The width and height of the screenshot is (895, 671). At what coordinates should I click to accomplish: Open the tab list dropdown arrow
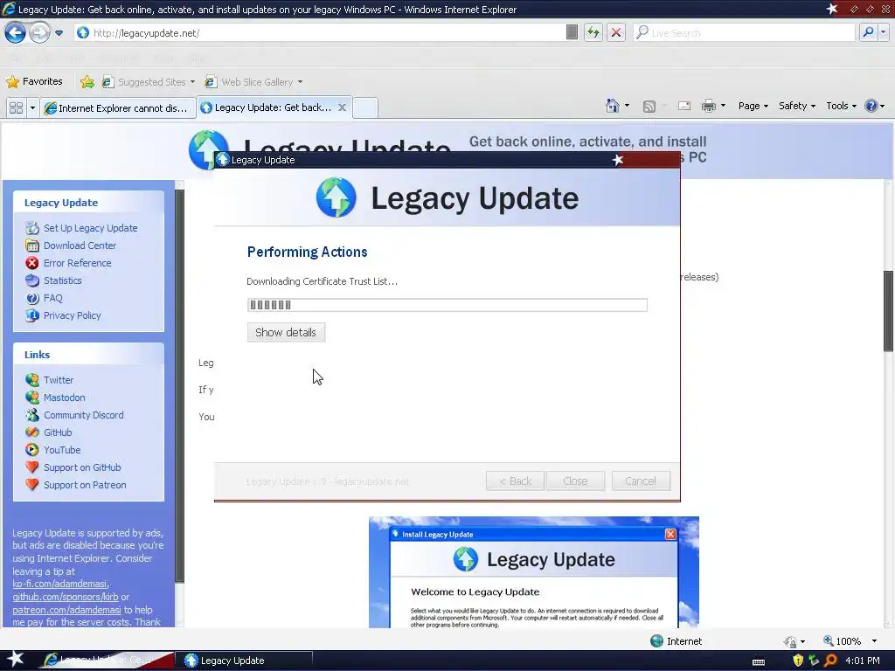[32, 107]
